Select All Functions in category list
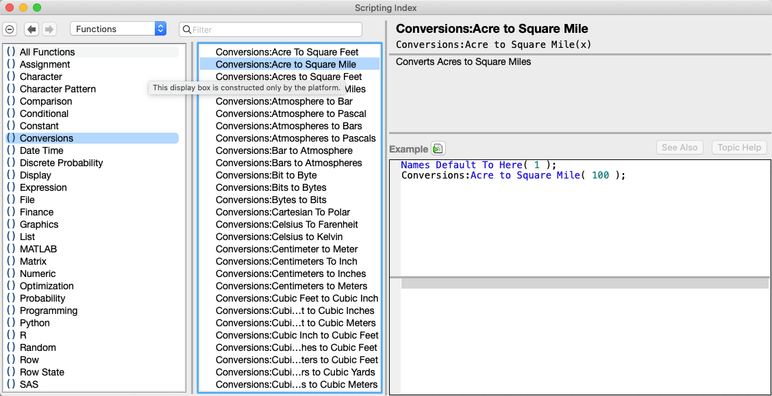Image resolution: width=772 pixels, height=396 pixels. pyautogui.click(x=47, y=52)
